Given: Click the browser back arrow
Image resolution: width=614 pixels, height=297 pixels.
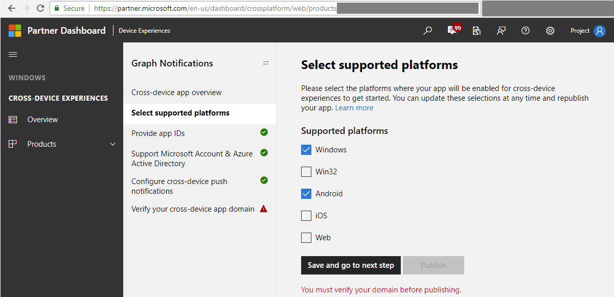Looking at the screenshot, I should (x=12, y=8).
